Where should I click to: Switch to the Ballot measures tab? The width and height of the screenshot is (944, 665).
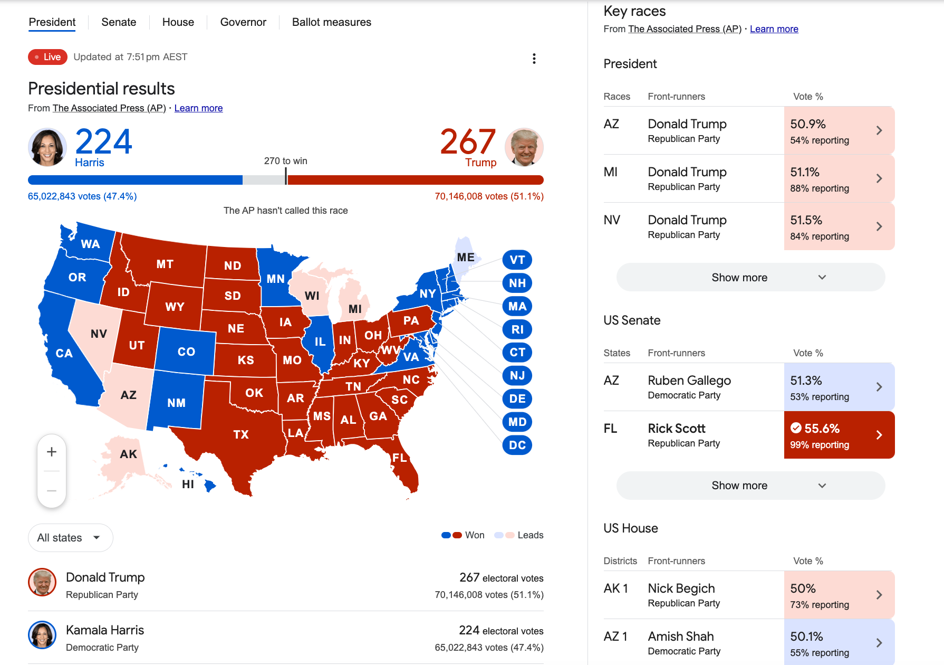click(x=332, y=22)
